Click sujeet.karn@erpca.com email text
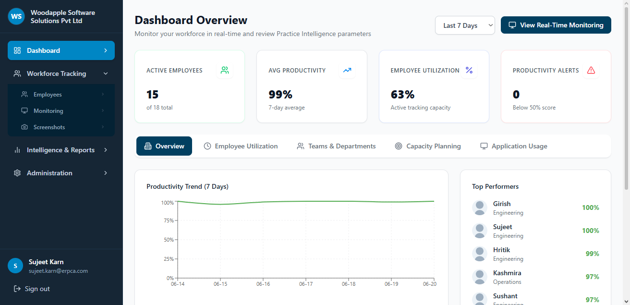 coord(58,271)
